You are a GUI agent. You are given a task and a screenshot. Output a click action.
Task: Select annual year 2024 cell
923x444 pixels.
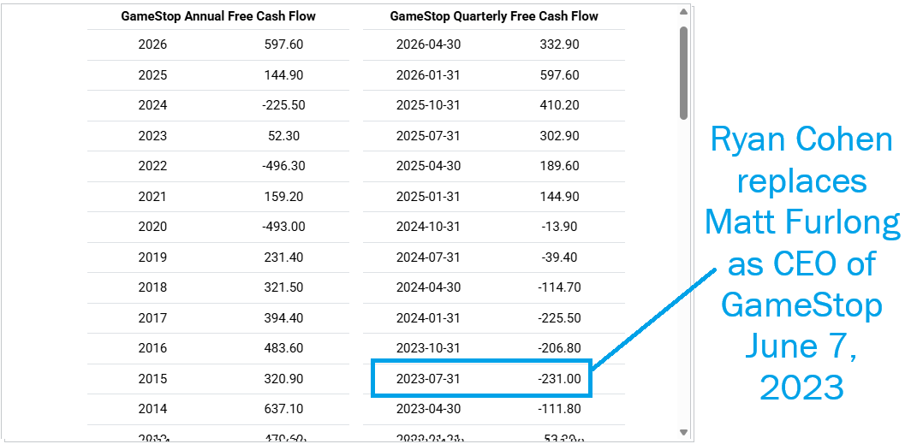(152, 105)
